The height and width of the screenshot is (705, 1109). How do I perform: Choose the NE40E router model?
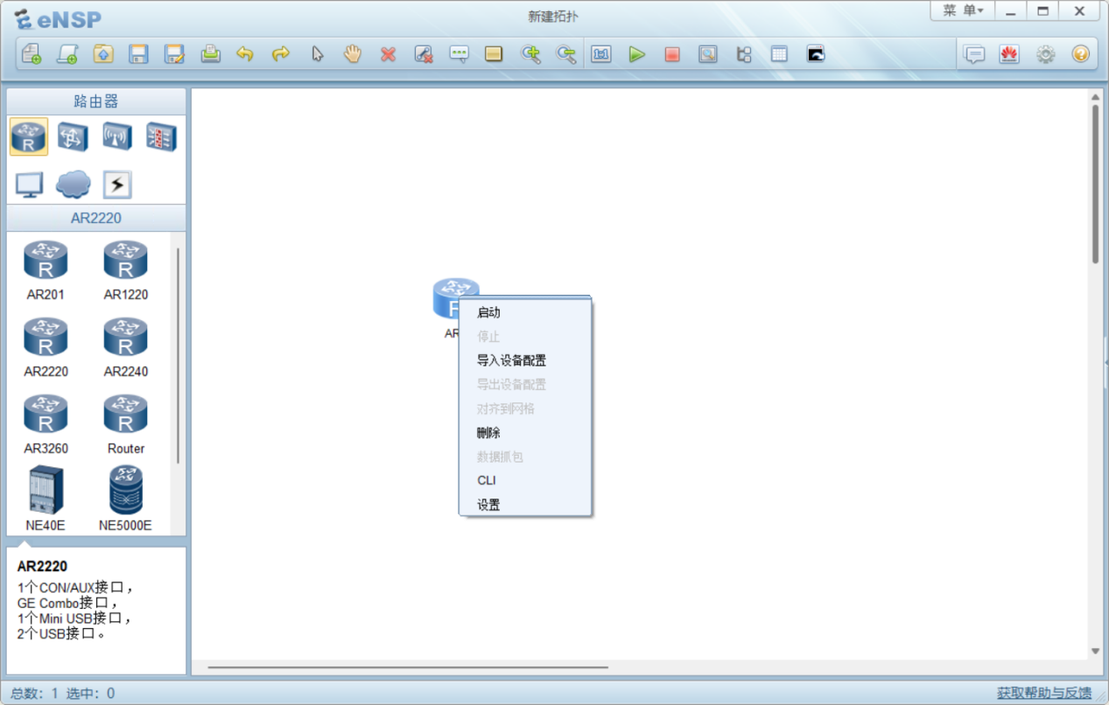[46, 499]
